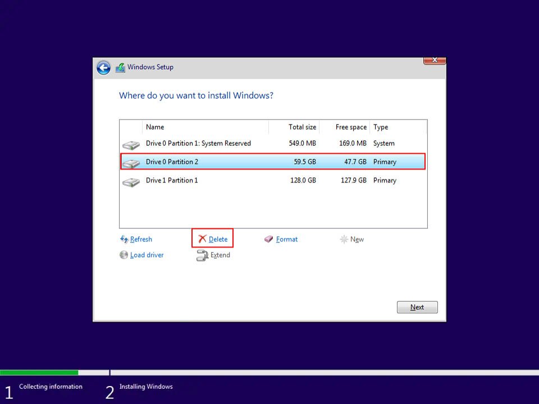
Task: Click Primary type for Drive 1 Partition 1
Action: pyautogui.click(x=385, y=180)
